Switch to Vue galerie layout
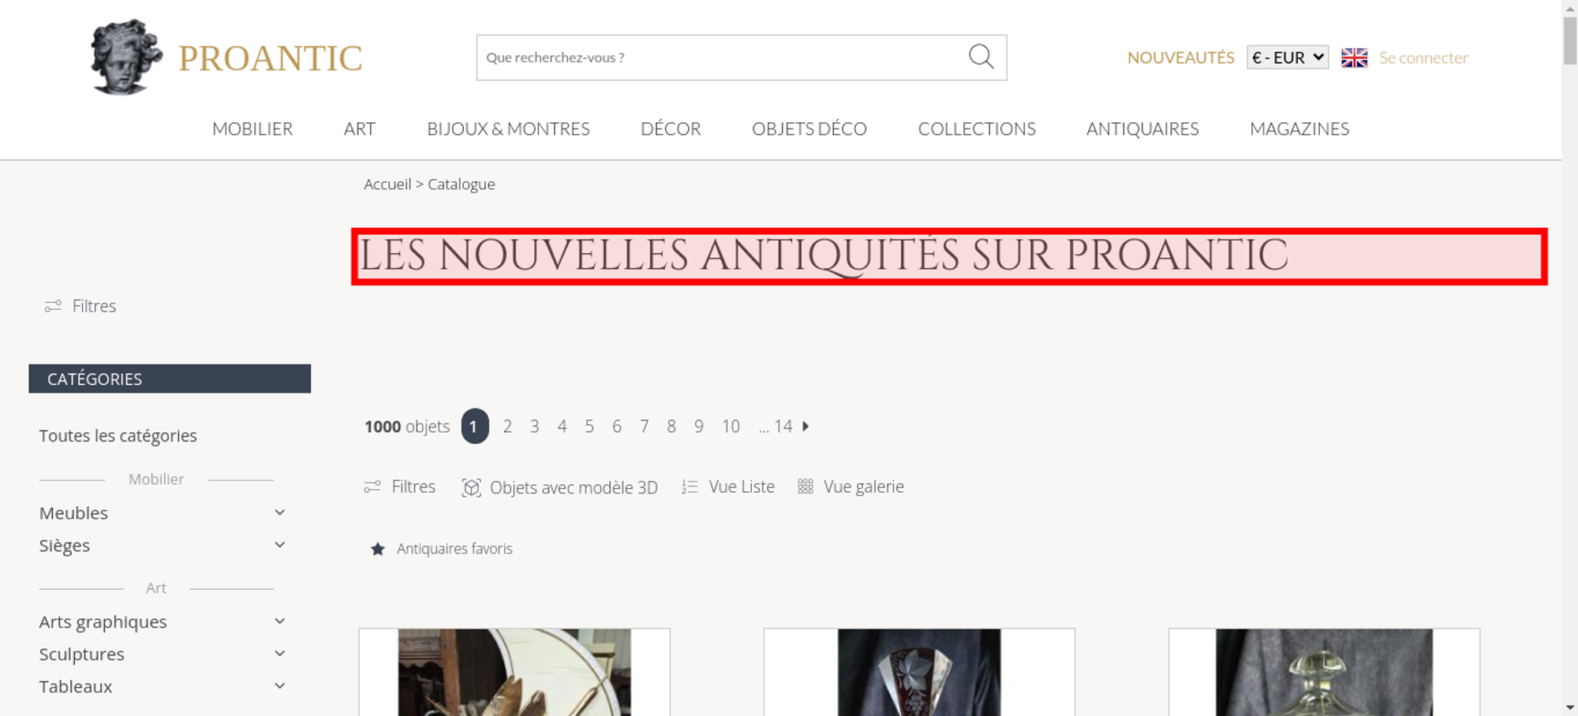 coord(851,487)
